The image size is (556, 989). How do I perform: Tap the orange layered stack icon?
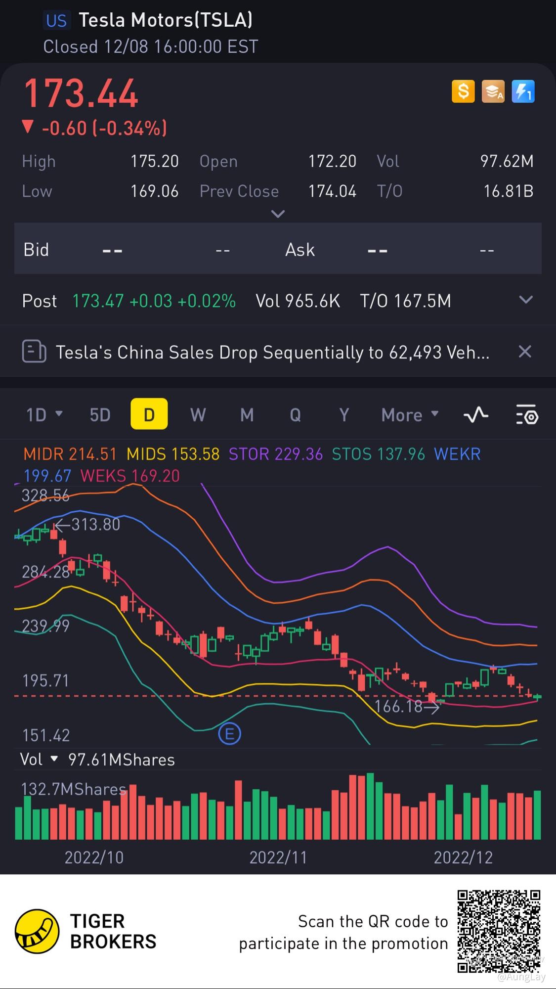[x=493, y=91]
